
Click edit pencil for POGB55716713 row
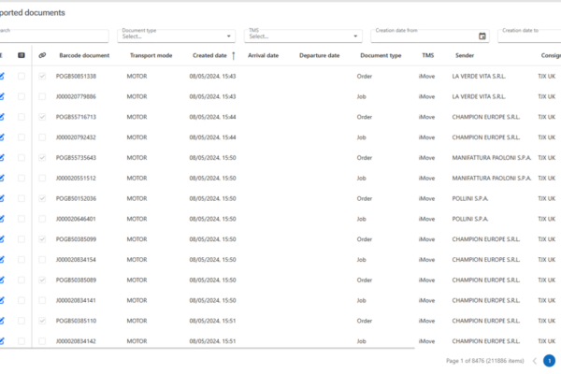tap(3, 117)
